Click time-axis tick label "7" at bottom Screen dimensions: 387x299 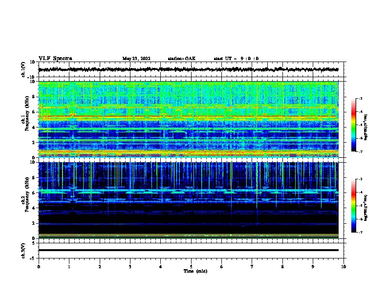point(252,267)
